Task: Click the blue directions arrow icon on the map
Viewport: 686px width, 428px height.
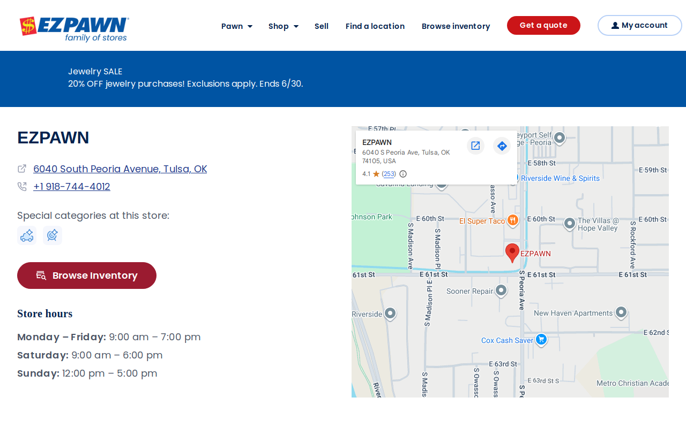Action: pos(502,146)
